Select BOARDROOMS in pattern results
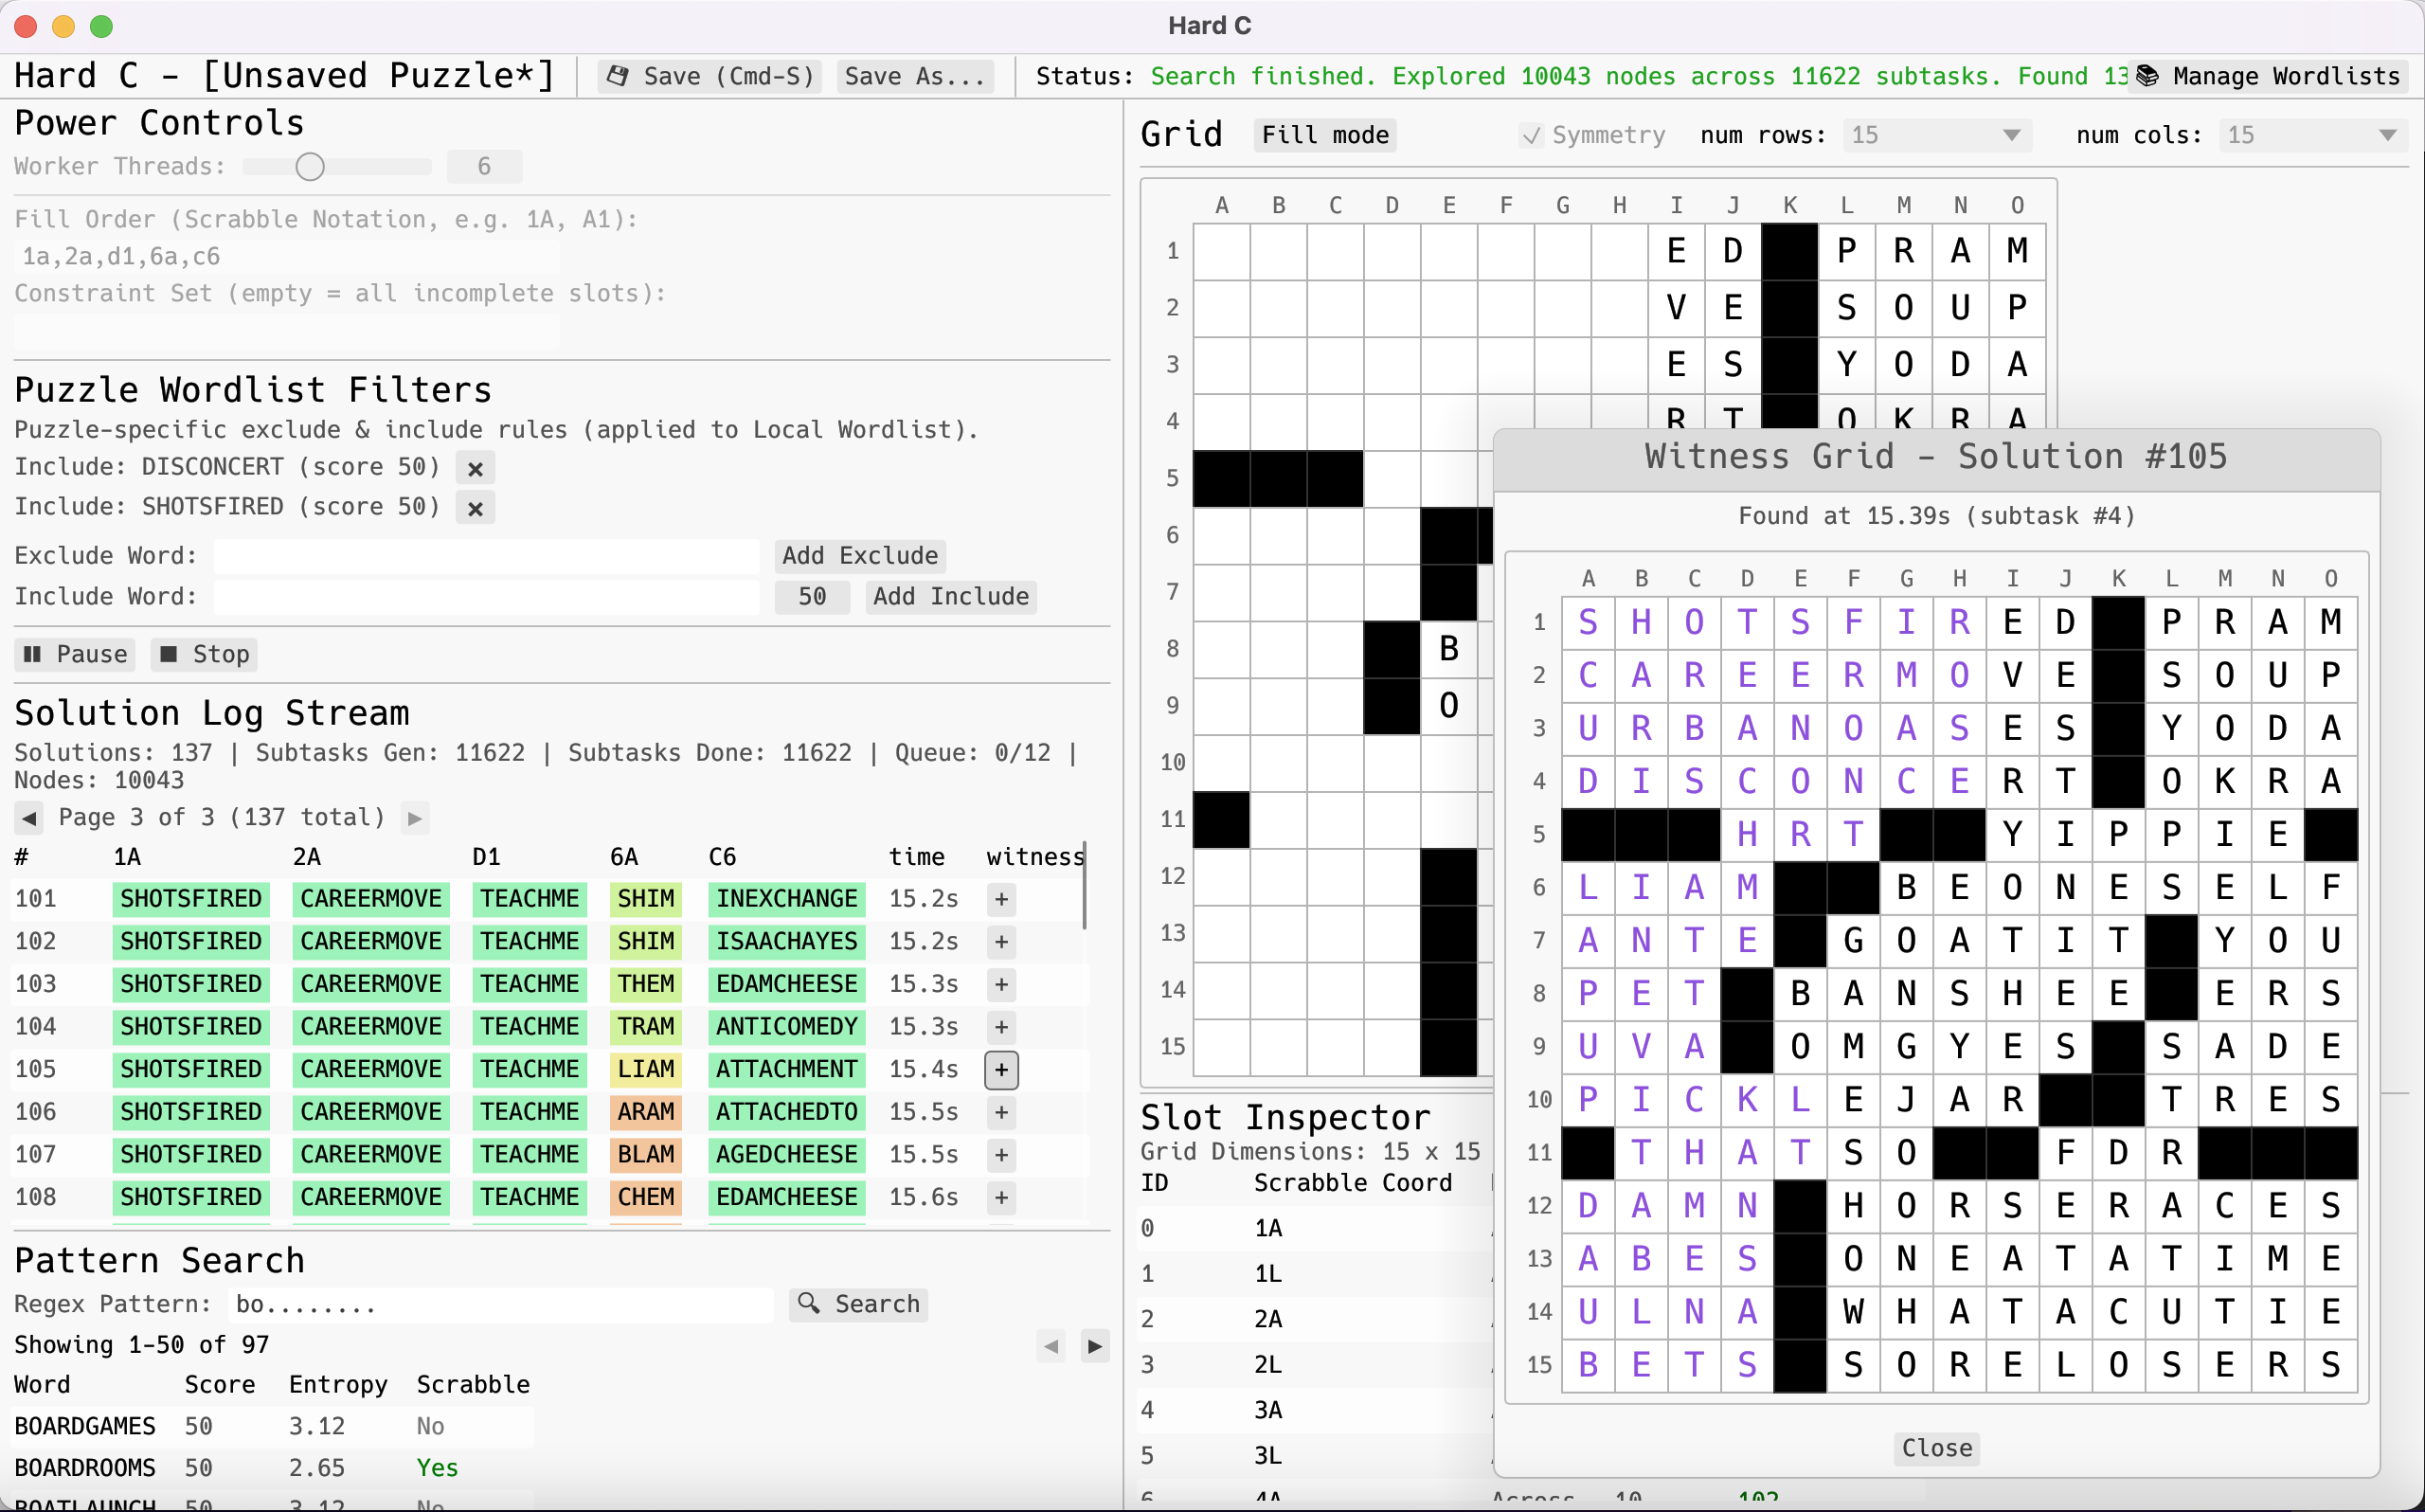Screen dimensions: 2425x1512 click(x=85, y=1469)
